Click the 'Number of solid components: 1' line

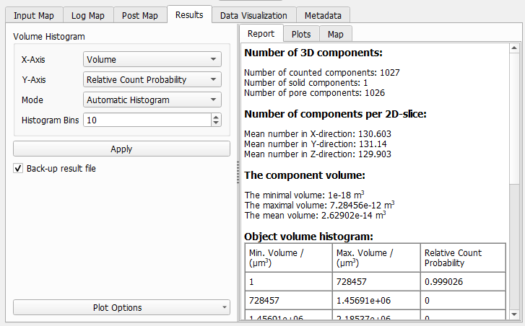pos(305,83)
